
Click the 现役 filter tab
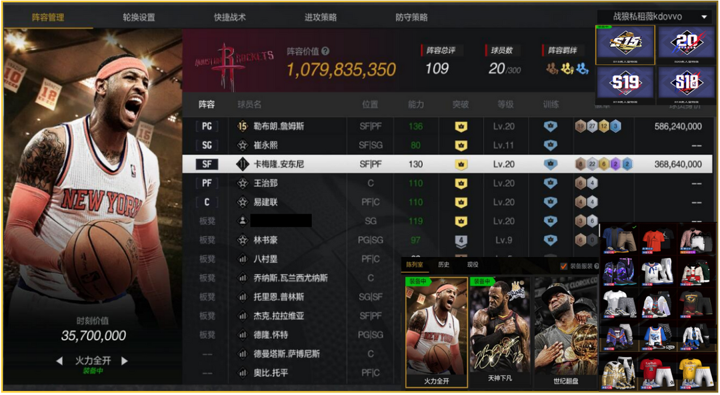473,264
